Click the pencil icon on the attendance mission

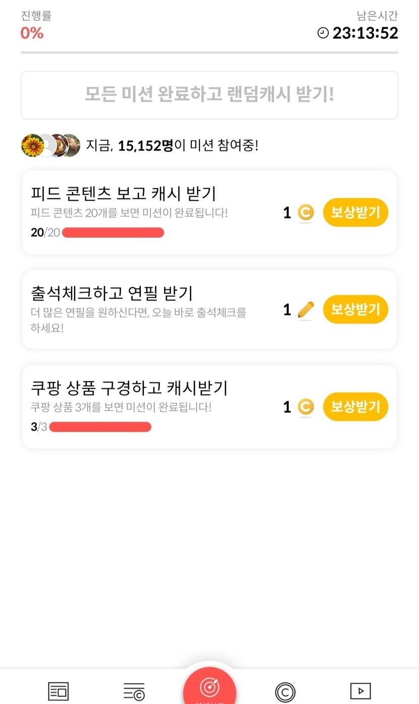click(305, 310)
